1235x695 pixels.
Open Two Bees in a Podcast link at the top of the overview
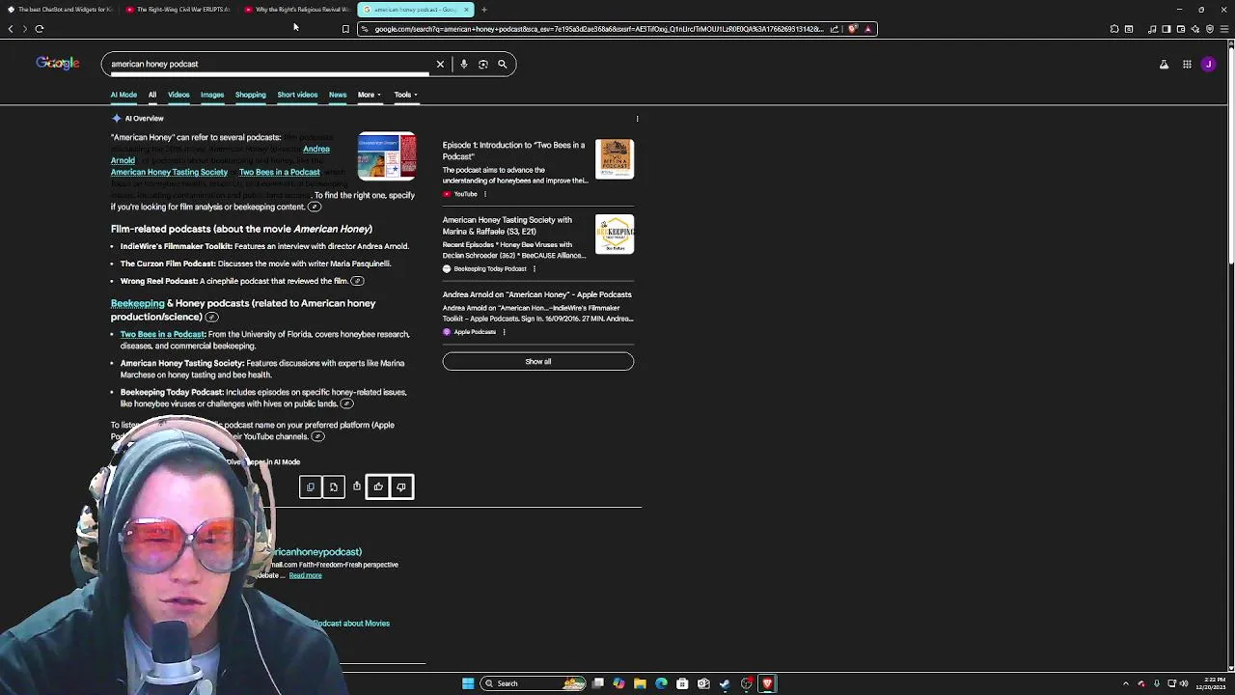[x=279, y=172]
